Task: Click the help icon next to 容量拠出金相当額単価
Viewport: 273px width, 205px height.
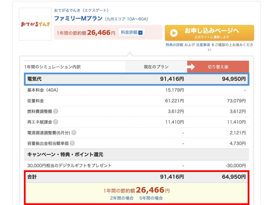Action: pos(72,143)
